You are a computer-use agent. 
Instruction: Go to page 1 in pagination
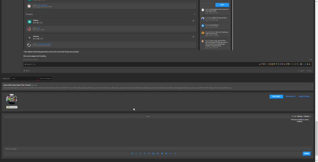tap(17, 78)
